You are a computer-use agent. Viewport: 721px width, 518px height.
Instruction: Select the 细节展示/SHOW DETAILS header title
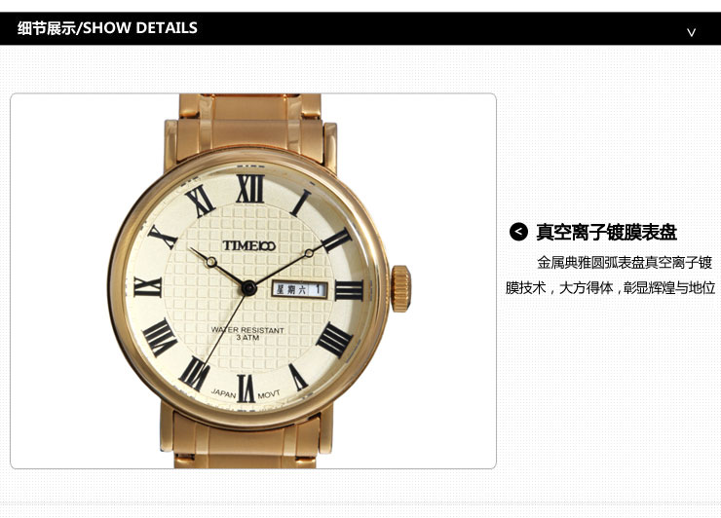pyautogui.click(x=107, y=28)
